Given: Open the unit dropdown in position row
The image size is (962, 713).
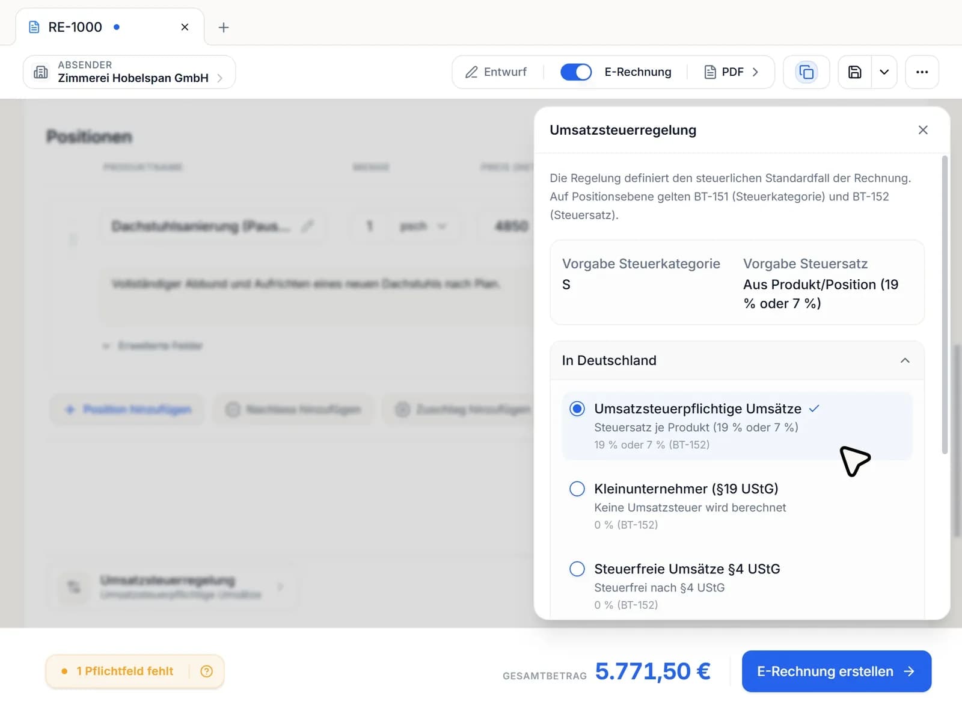Looking at the screenshot, I should (423, 226).
